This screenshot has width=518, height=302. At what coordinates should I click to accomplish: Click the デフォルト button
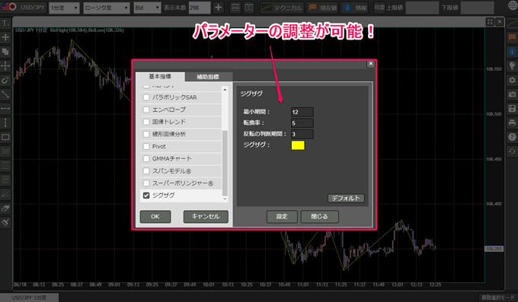(346, 198)
